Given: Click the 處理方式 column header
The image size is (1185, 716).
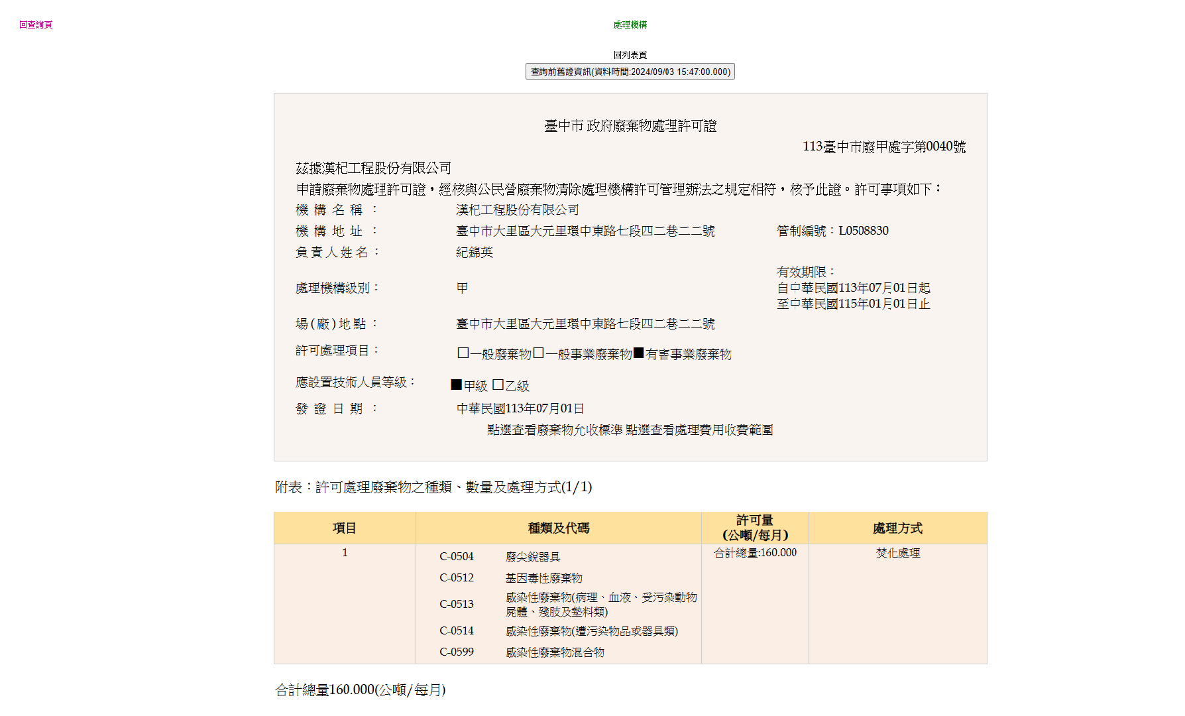Looking at the screenshot, I should (897, 528).
